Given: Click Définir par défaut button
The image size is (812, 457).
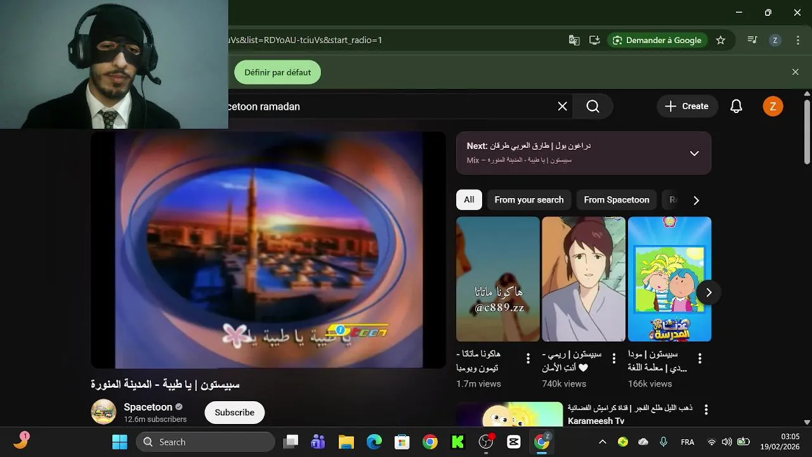Looking at the screenshot, I should point(278,72).
